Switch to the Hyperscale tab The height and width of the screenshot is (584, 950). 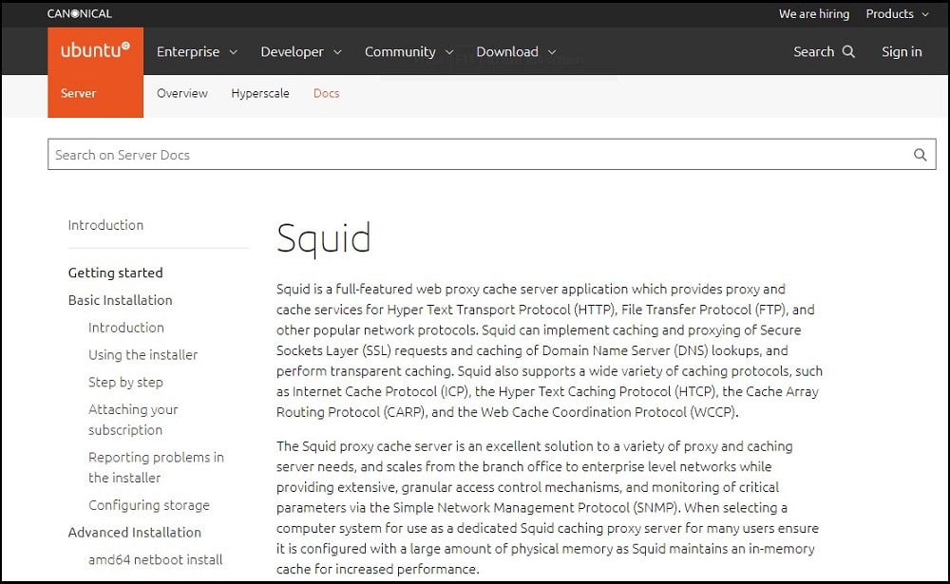pyautogui.click(x=260, y=93)
